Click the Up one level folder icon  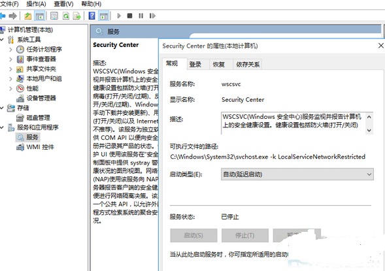(x=28, y=16)
